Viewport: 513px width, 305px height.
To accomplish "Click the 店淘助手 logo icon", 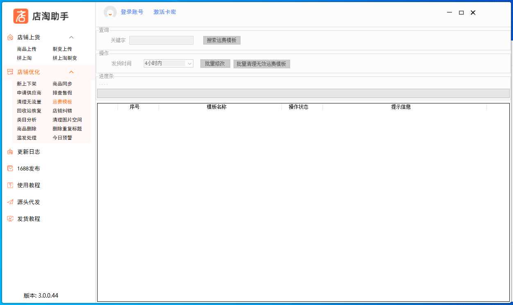I will [20, 16].
